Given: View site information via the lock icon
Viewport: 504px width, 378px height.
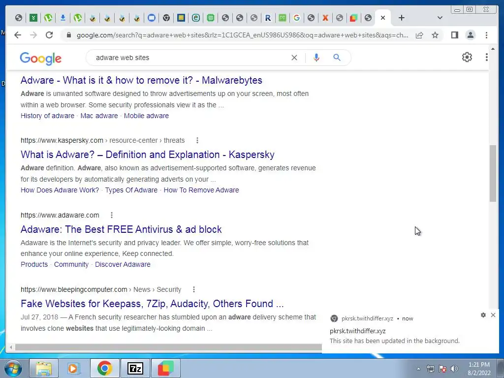Looking at the screenshot, I should click(68, 35).
